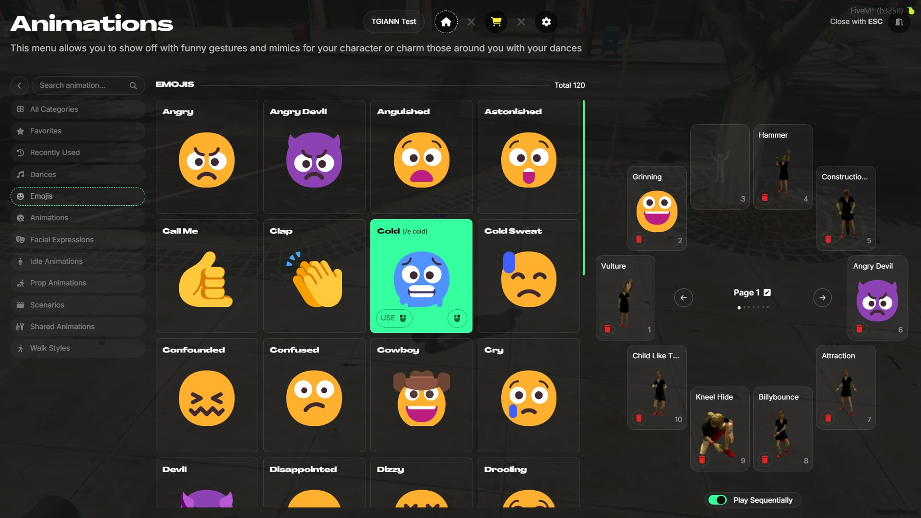The height and width of the screenshot is (518, 921).
Task: Open the yellow shopping cart icon
Action: (496, 22)
